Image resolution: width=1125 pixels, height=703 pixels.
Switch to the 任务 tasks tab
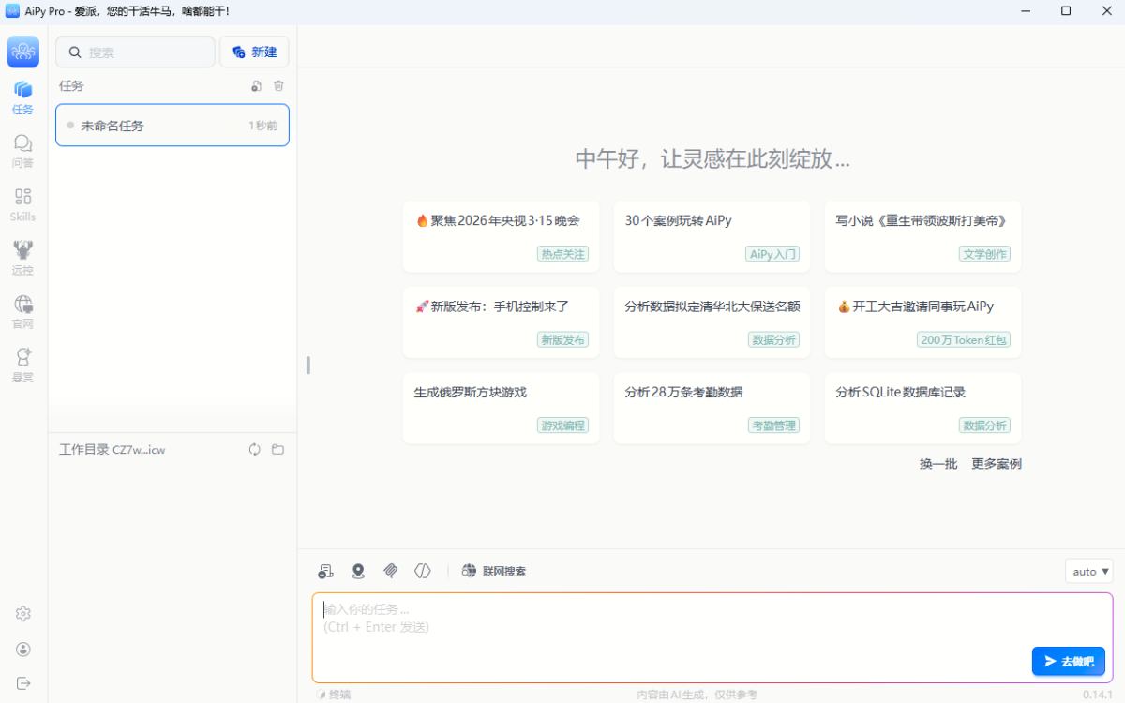click(x=23, y=97)
